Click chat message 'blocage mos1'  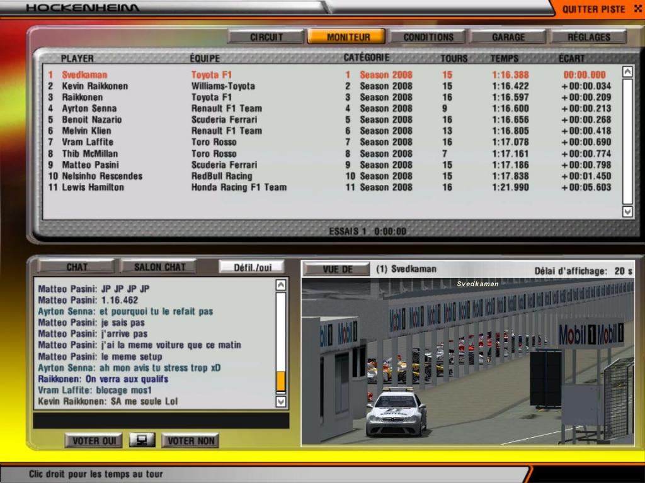coord(124,390)
